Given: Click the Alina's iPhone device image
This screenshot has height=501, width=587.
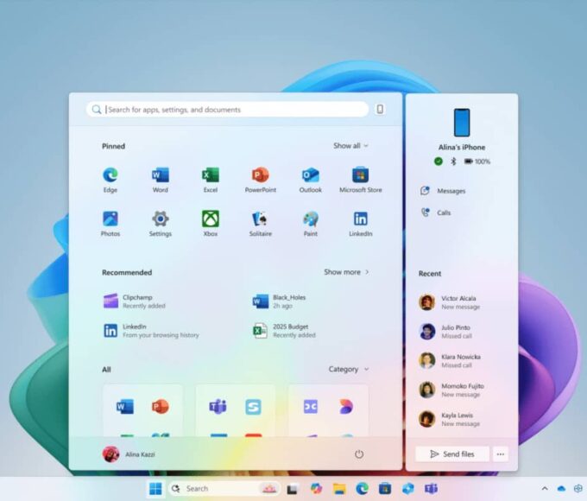Looking at the screenshot, I should [x=462, y=123].
